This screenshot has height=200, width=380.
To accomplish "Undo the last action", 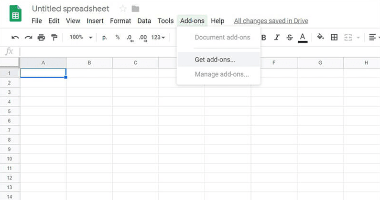I will pyautogui.click(x=15, y=38).
